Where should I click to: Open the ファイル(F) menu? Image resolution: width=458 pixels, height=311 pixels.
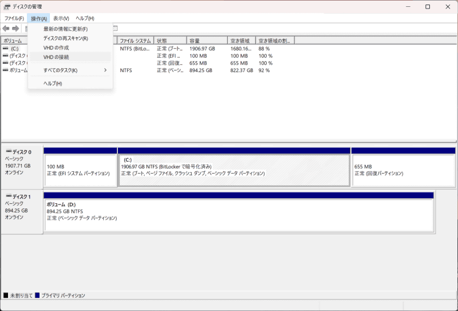pyautogui.click(x=14, y=18)
